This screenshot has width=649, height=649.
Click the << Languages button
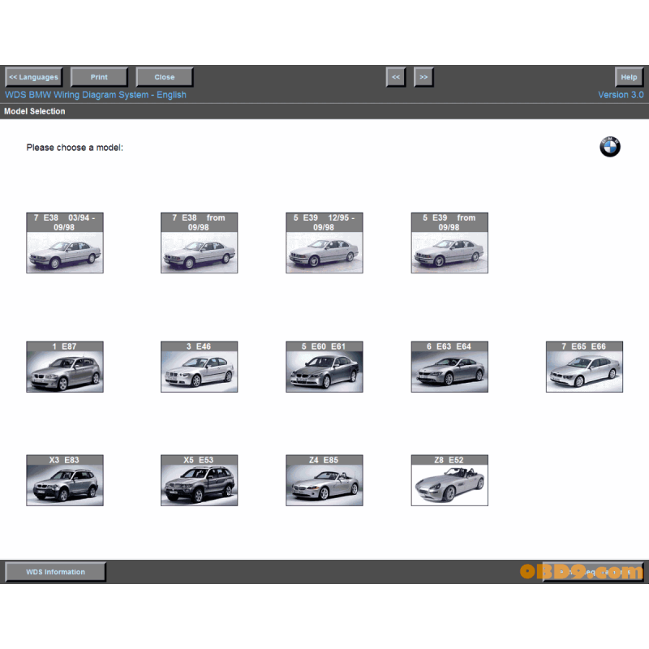click(x=34, y=77)
